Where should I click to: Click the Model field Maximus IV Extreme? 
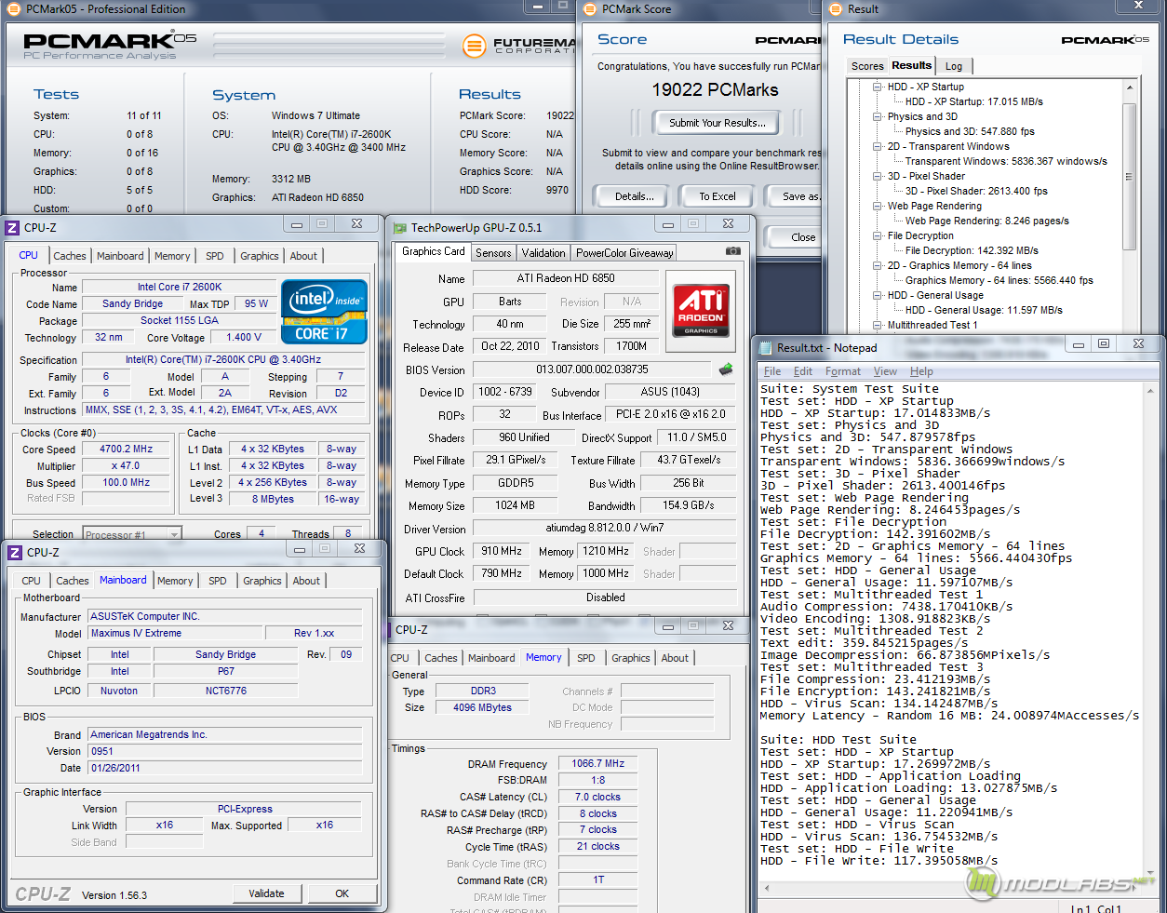click(x=175, y=633)
